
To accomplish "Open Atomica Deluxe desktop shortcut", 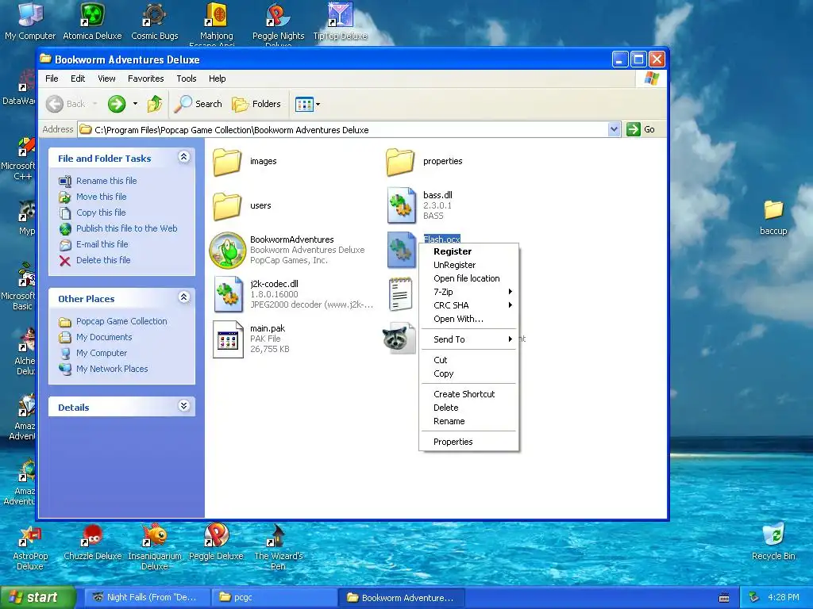I will pyautogui.click(x=92, y=21).
